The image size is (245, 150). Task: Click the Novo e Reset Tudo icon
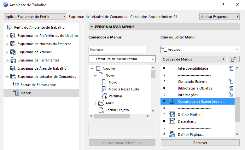[105, 89]
